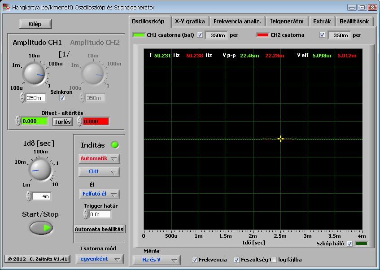Click the Amplitudo CH1 rotary knob

tap(35, 74)
